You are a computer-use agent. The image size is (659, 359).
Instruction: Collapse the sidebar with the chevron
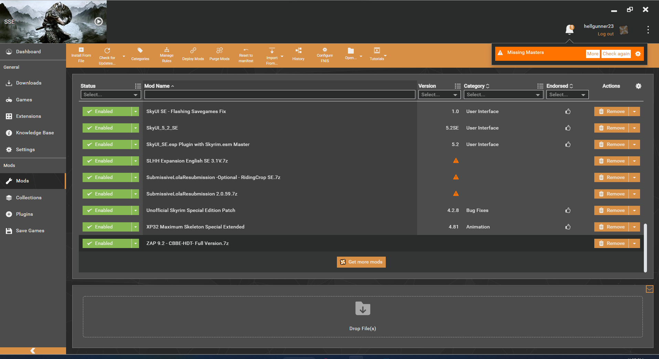tap(33, 350)
